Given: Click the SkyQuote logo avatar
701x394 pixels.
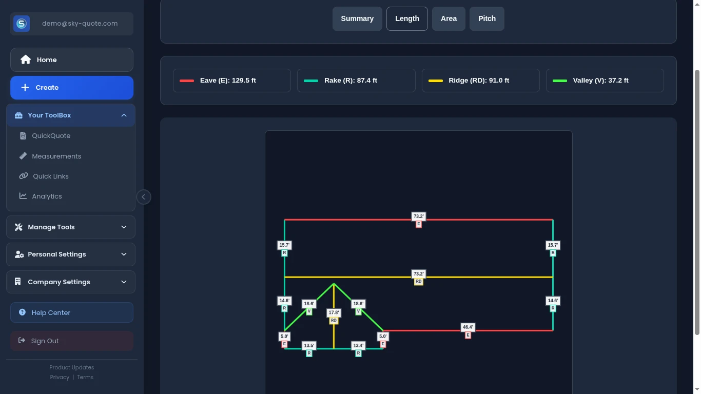Looking at the screenshot, I should point(21,24).
